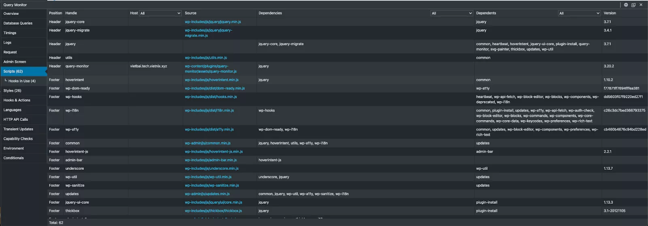Go to the HTTP API Calls panel
The image size is (648, 226).
[x=16, y=120]
